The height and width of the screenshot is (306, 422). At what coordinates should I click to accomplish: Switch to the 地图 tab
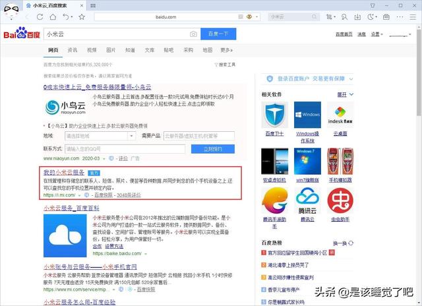208,50
